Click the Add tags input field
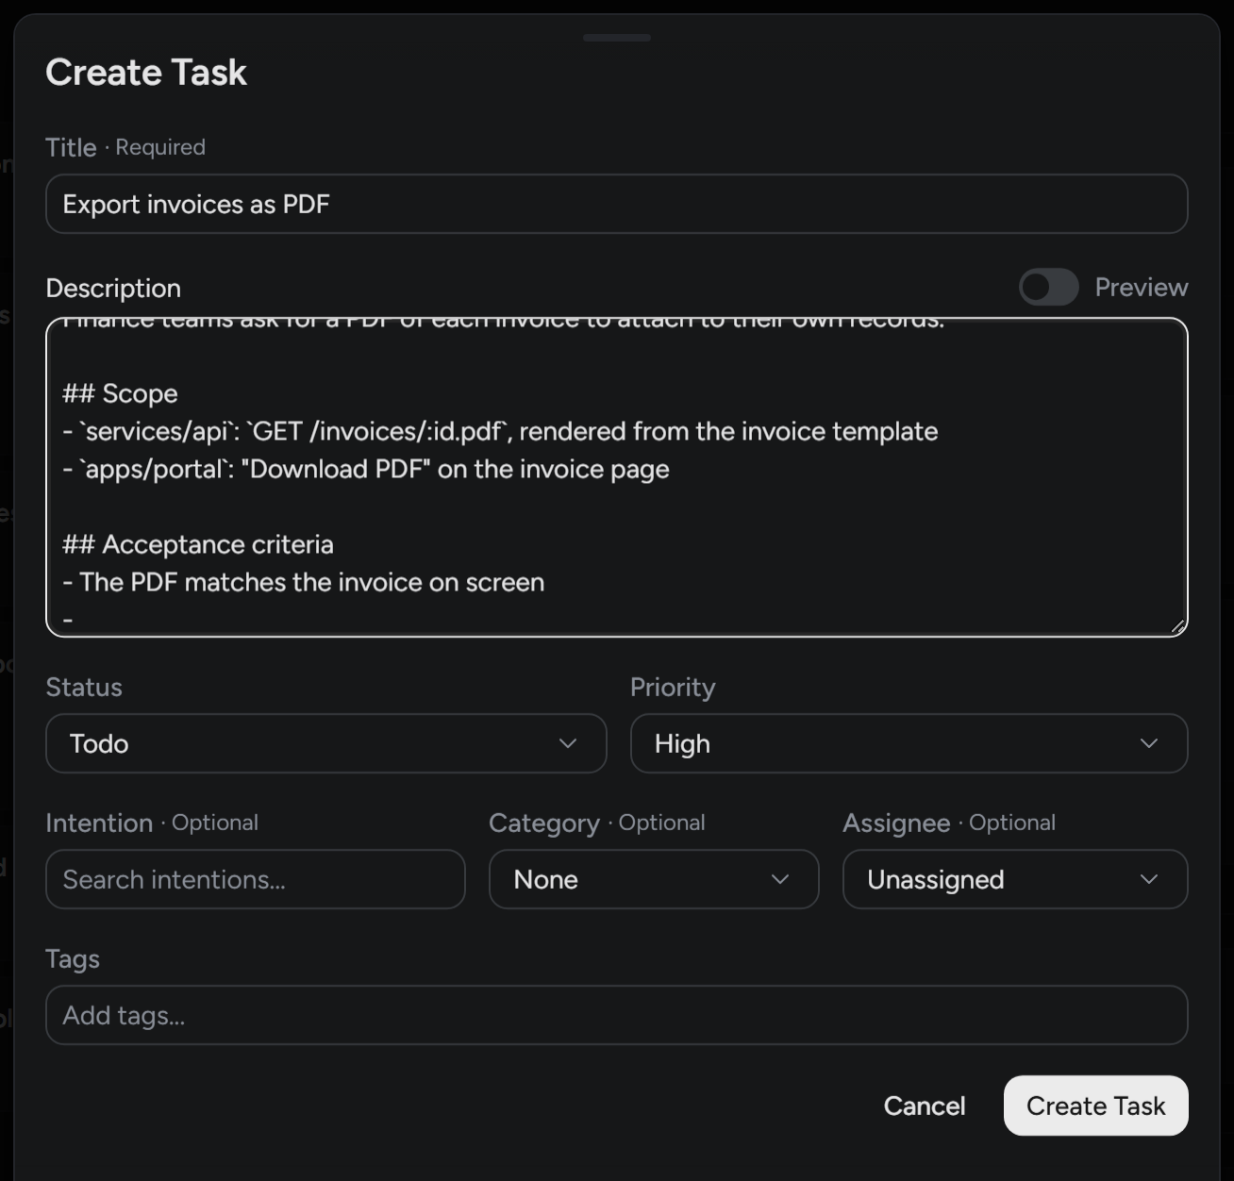Screen dimensions: 1234x1181 click(616, 1015)
